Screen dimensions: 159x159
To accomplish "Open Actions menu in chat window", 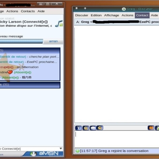I will point(127,16).
